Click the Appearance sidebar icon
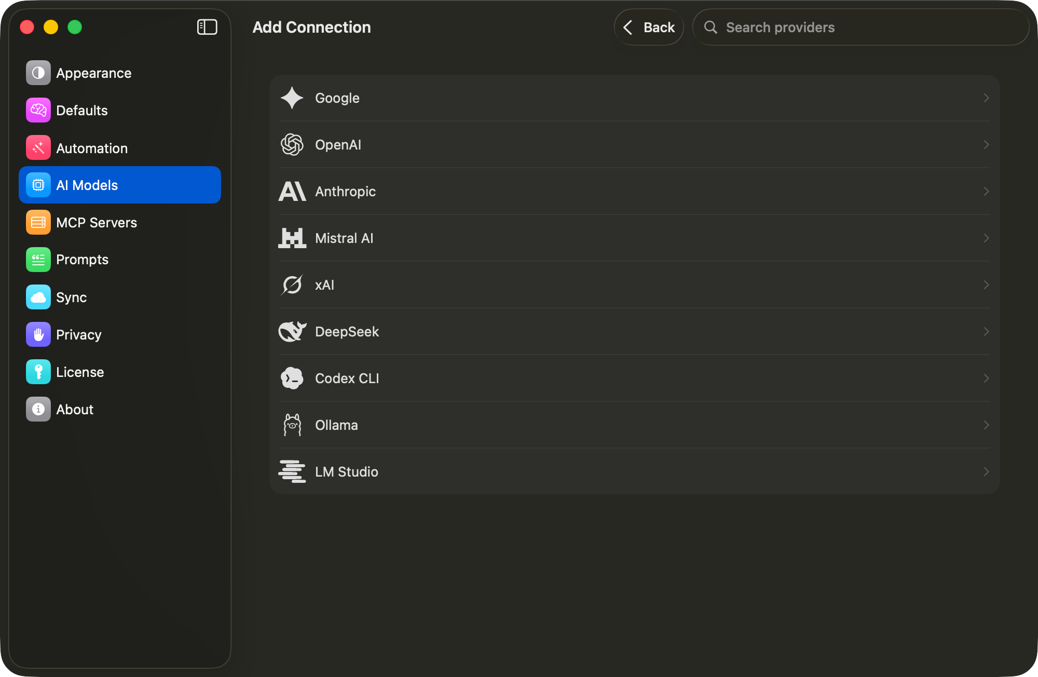 coord(38,73)
